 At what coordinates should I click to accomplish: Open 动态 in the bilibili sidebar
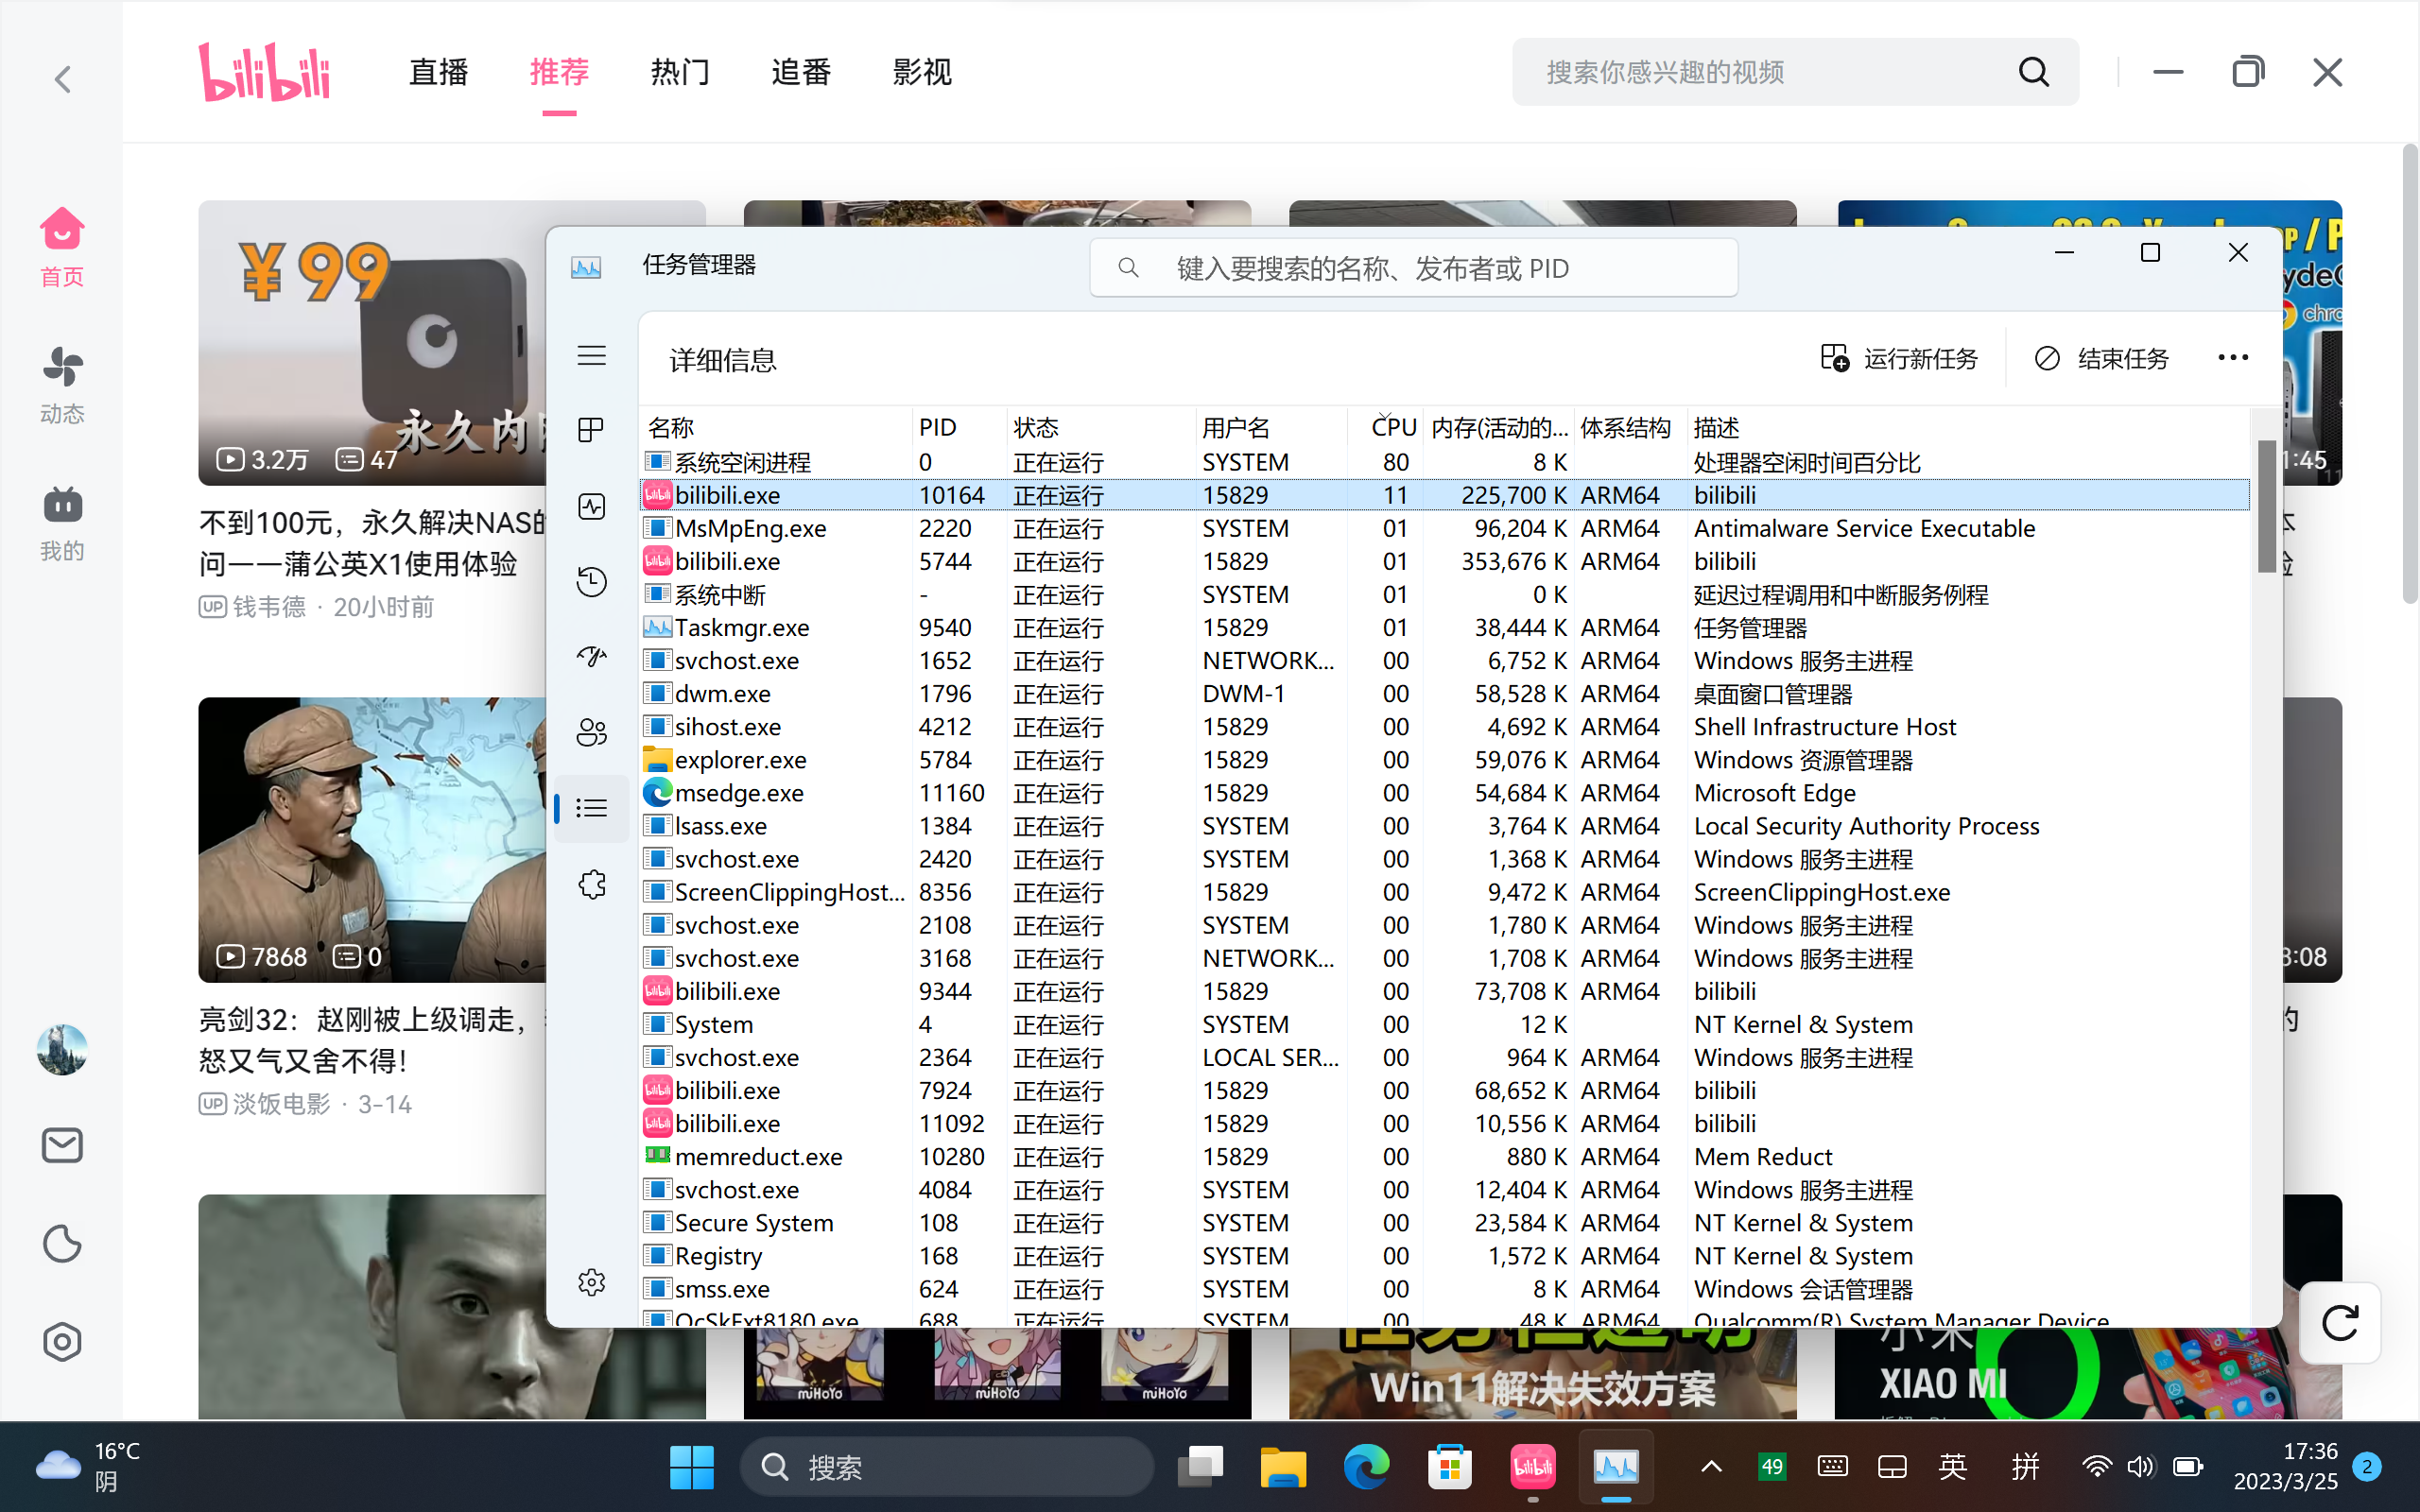[62, 385]
